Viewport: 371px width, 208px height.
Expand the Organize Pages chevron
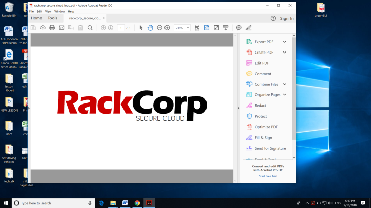click(285, 95)
